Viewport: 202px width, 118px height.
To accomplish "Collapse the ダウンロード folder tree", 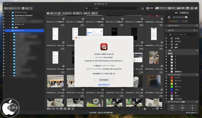I will pyautogui.click(x=9, y=31).
